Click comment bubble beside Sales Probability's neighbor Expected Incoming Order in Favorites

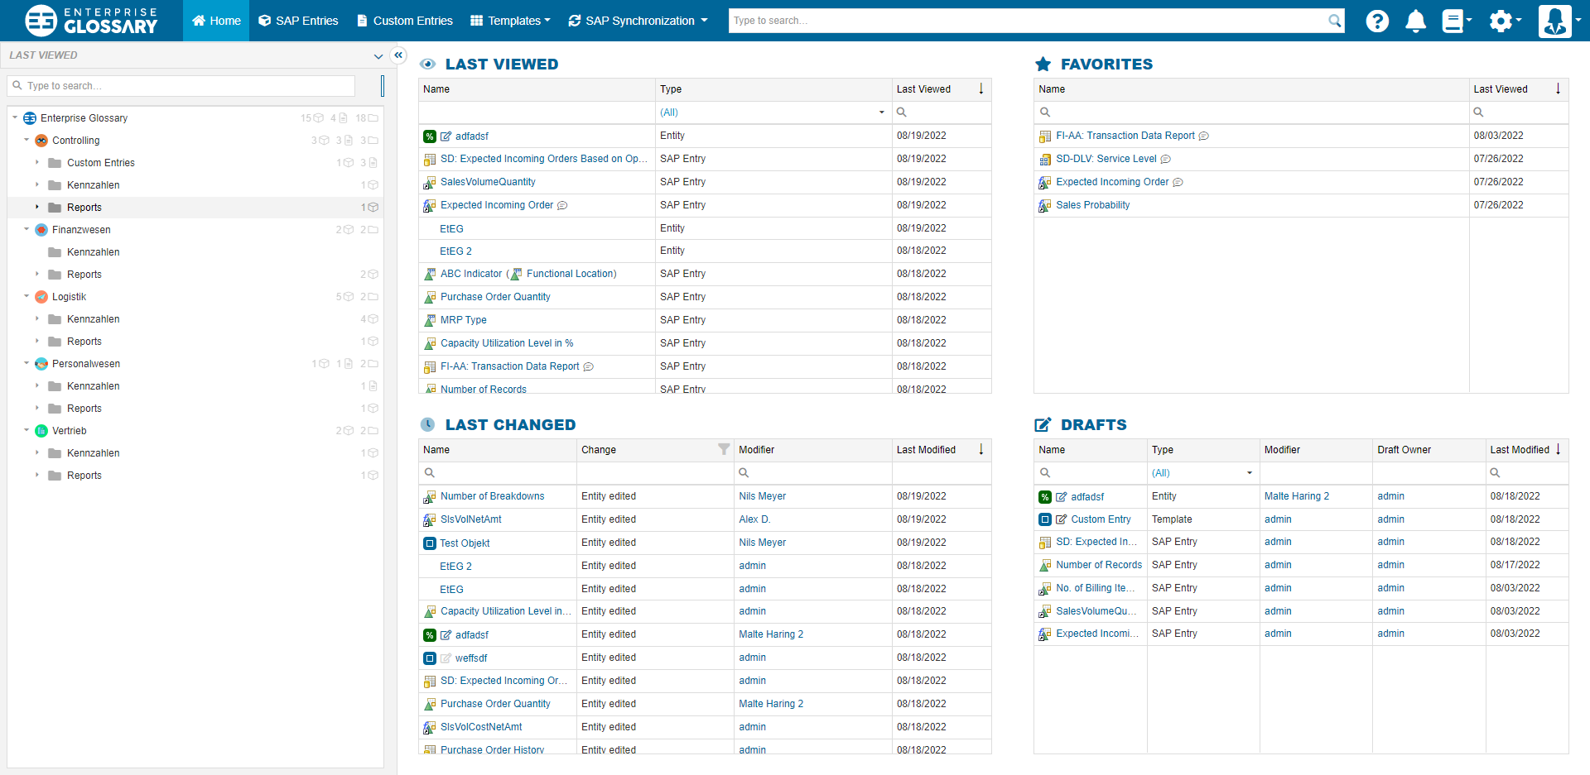click(x=1178, y=183)
